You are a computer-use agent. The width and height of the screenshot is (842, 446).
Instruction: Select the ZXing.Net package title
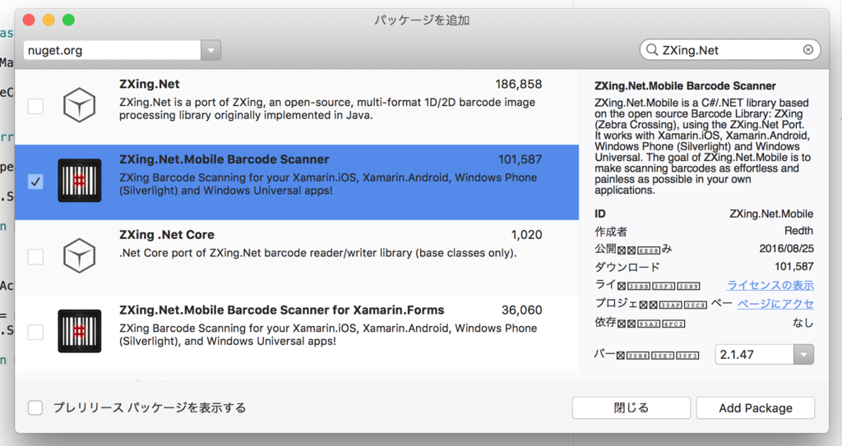[x=150, y=85]
